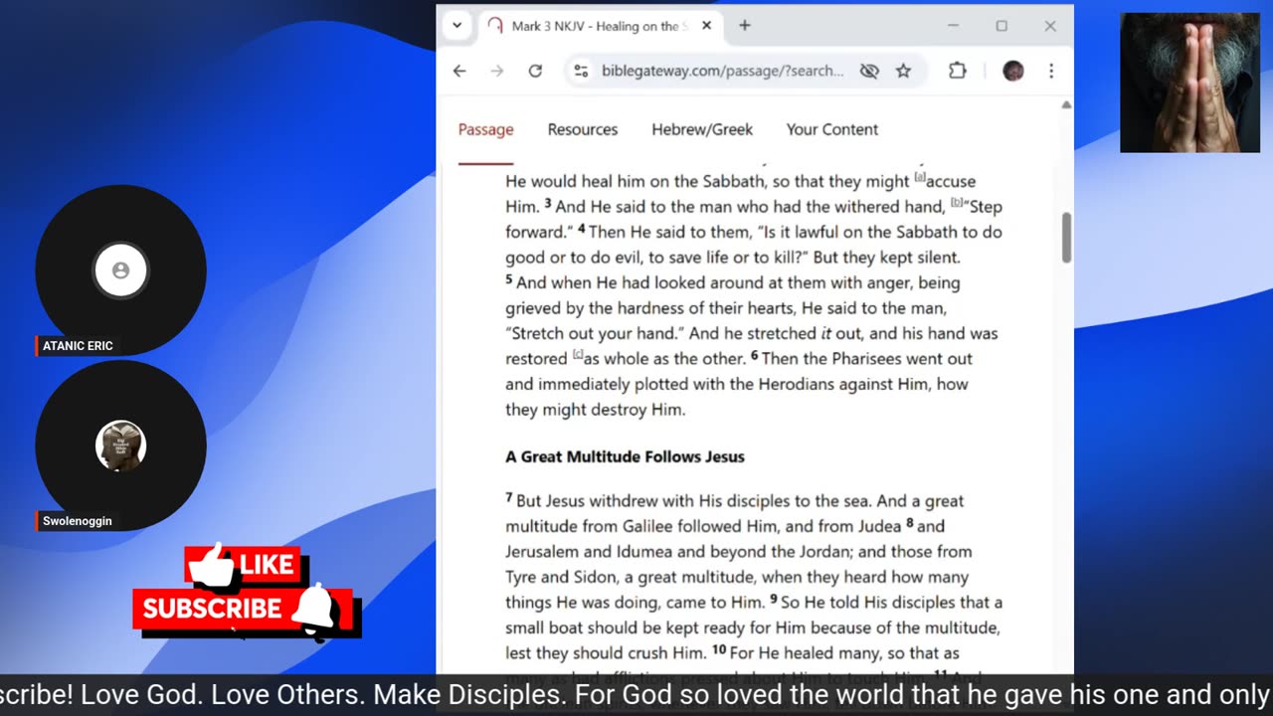Click the words 'But they kept silent.'
Viewport: 1273px width, 716px height.
click(x=886, y=258)
